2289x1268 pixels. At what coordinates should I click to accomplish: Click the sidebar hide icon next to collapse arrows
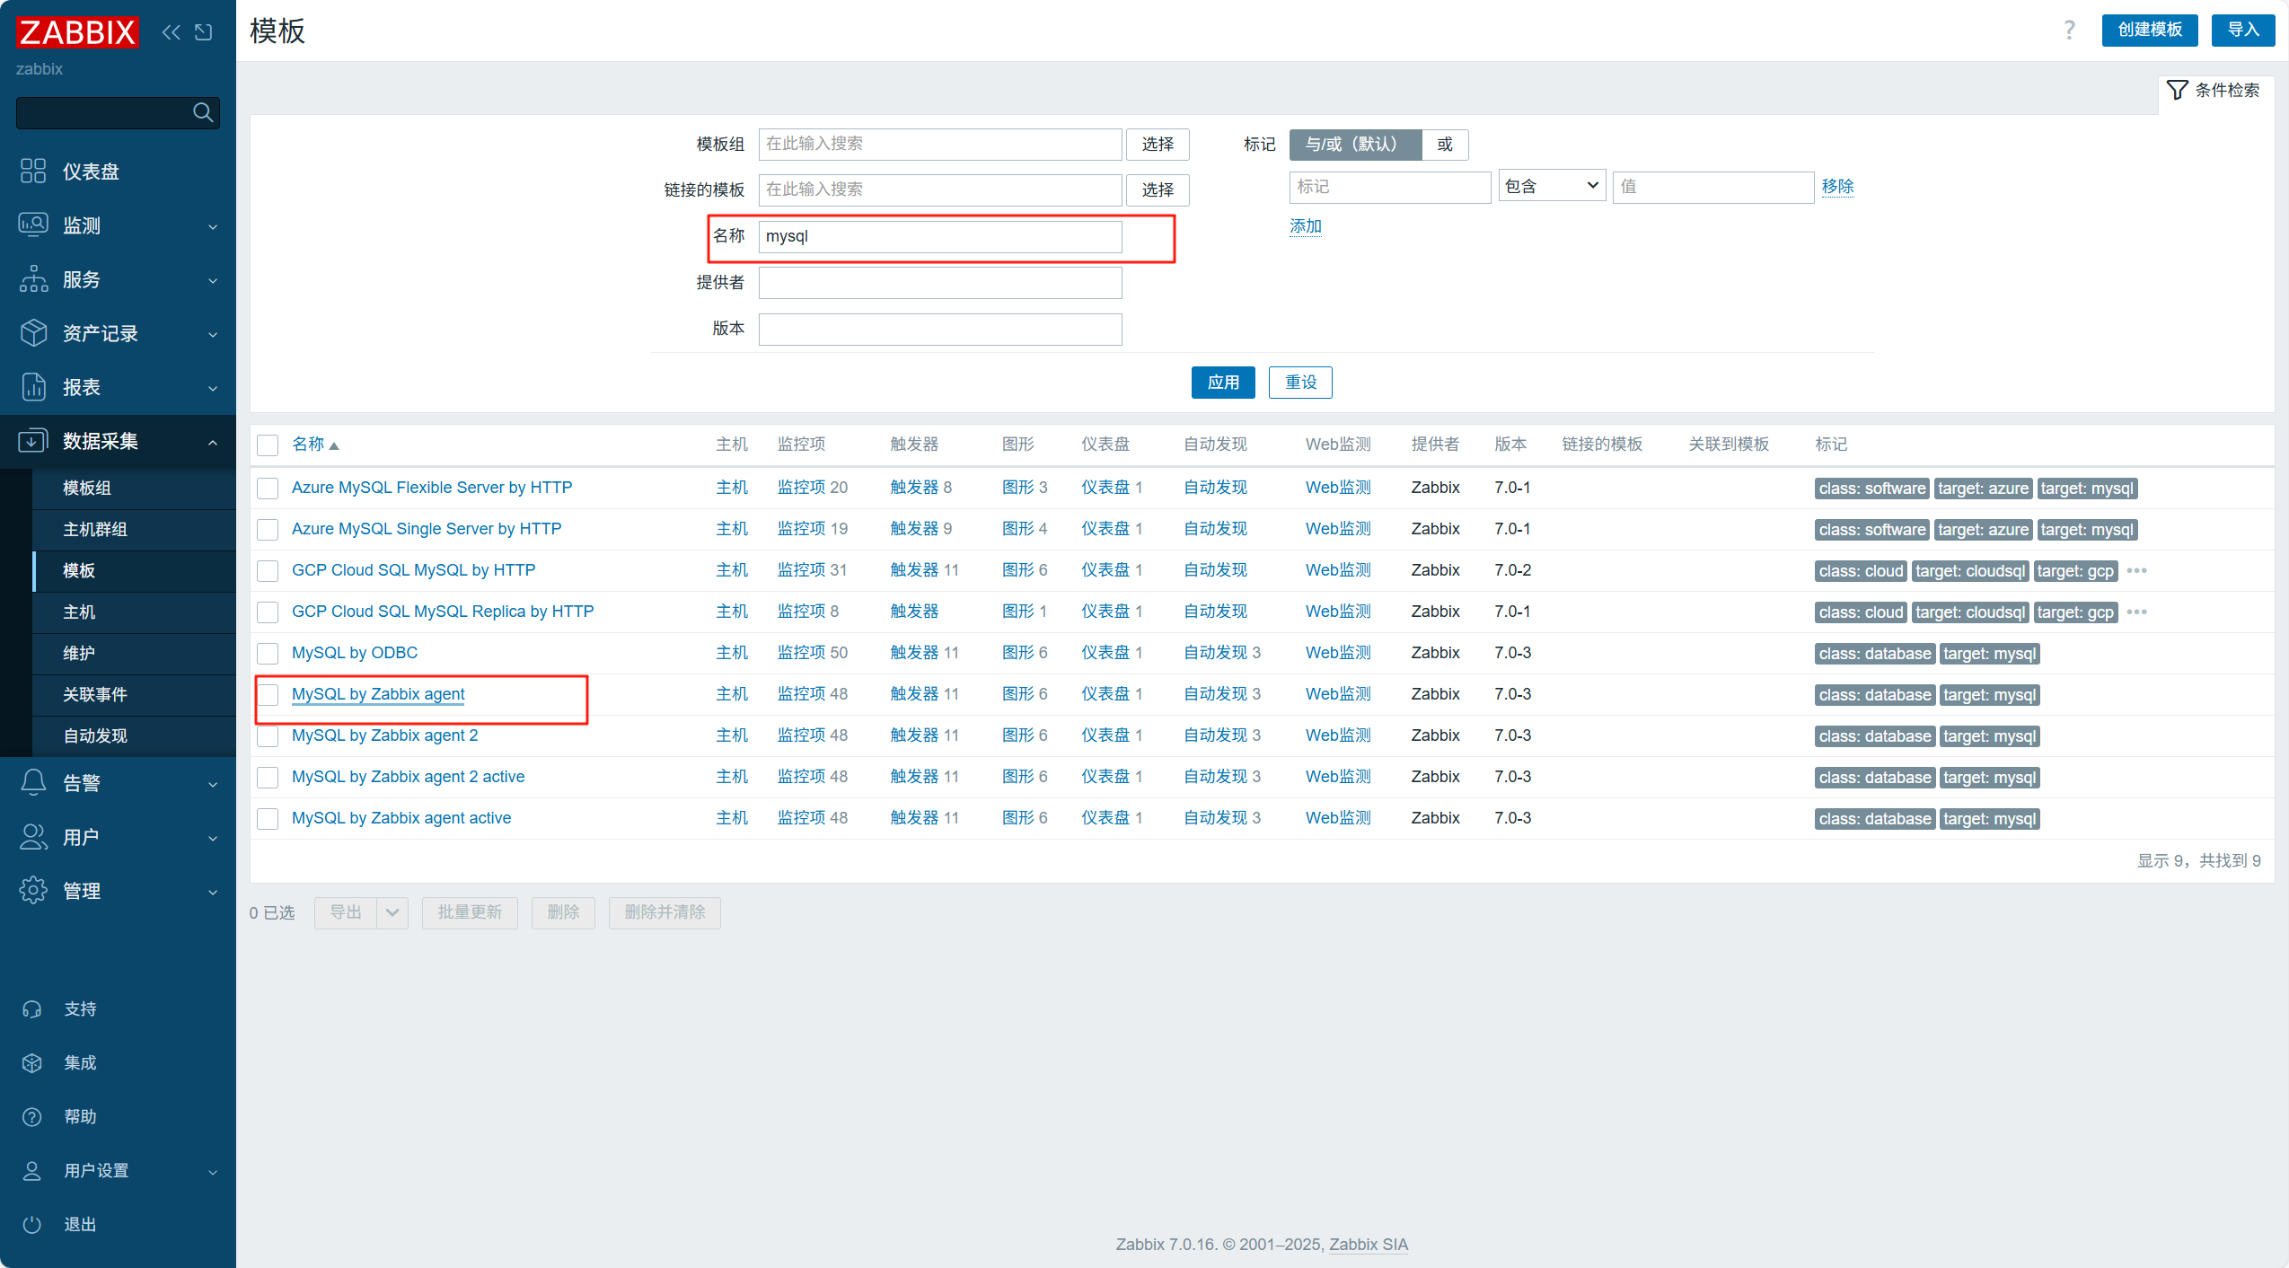coord(204,32)
